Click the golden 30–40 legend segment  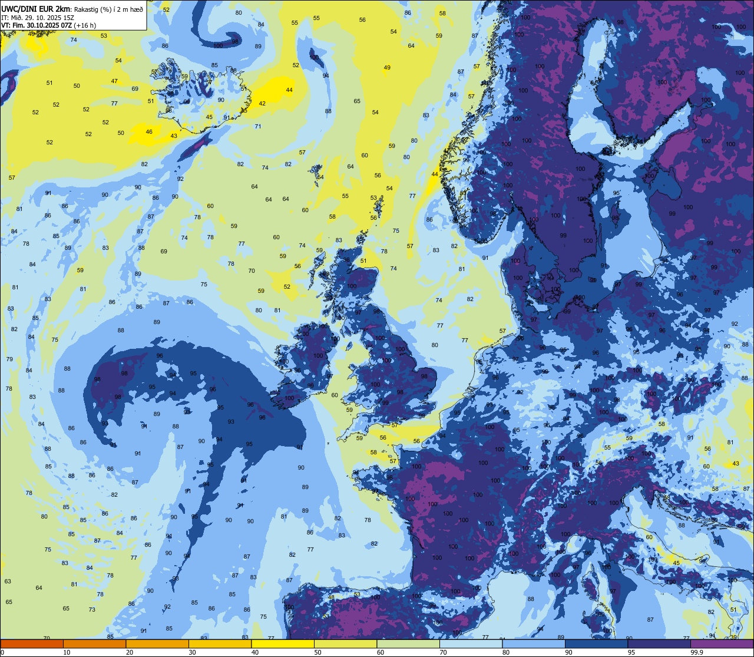coord(220,643)
